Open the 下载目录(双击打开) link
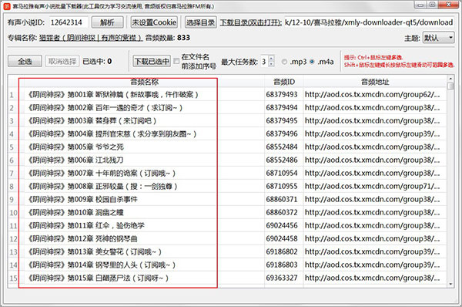The width and height of the screenshot is (462, 307). (251, 22)
